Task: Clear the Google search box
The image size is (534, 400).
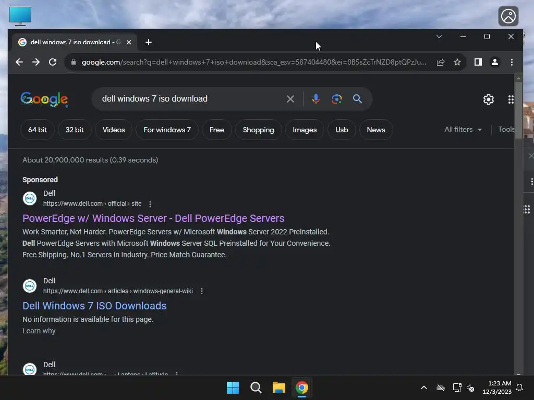Action: tap(290, 99)
